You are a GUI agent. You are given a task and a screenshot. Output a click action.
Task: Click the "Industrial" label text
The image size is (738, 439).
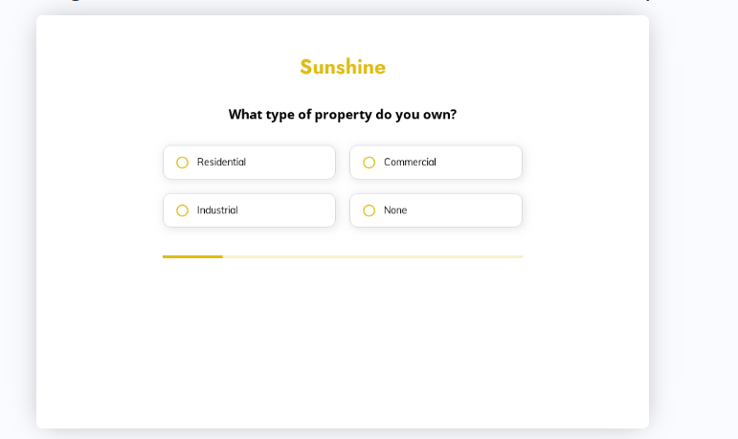(217, 210)
